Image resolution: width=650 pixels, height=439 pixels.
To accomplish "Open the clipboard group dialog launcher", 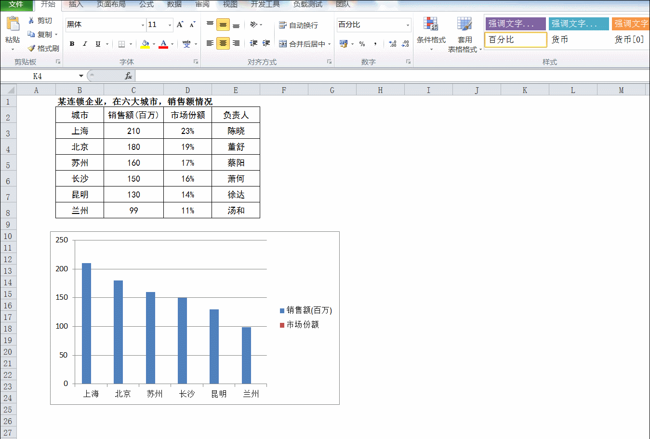I will 58,62.
